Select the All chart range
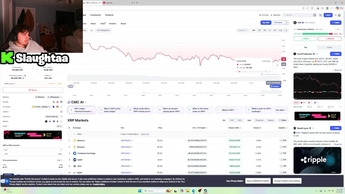This screenshot has height=194, width=345. click(275, 30)
